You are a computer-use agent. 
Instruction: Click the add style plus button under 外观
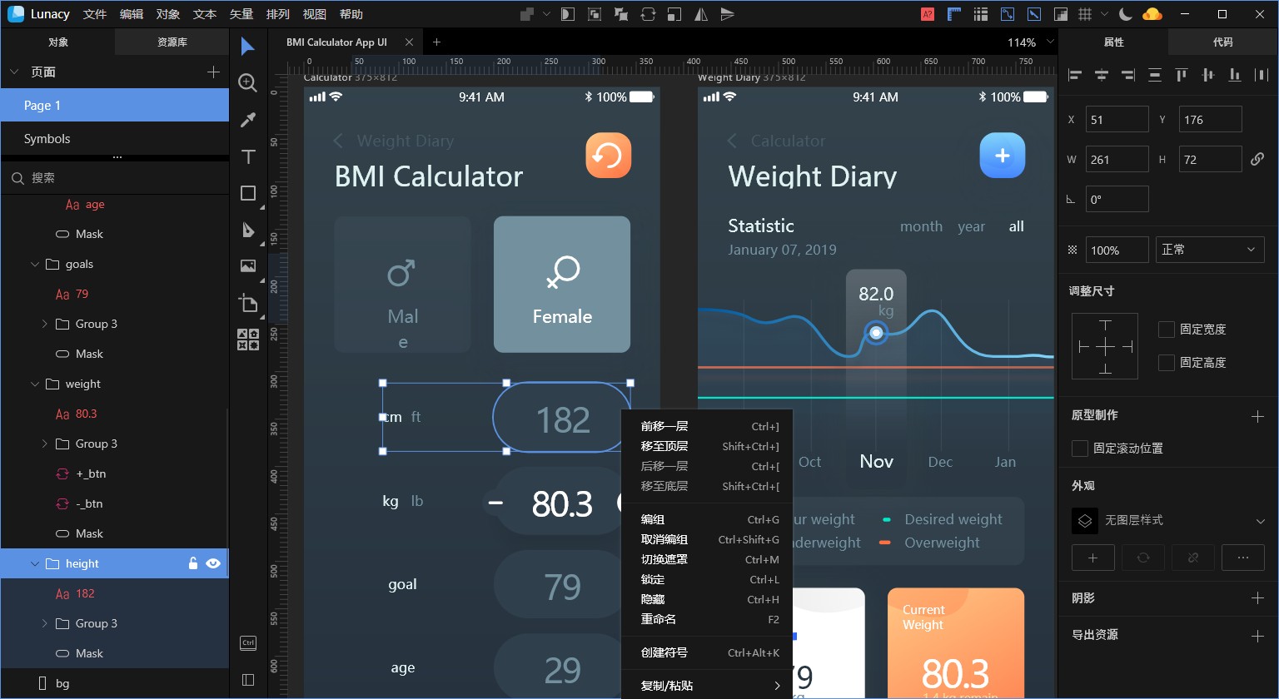coord(1093,558)
